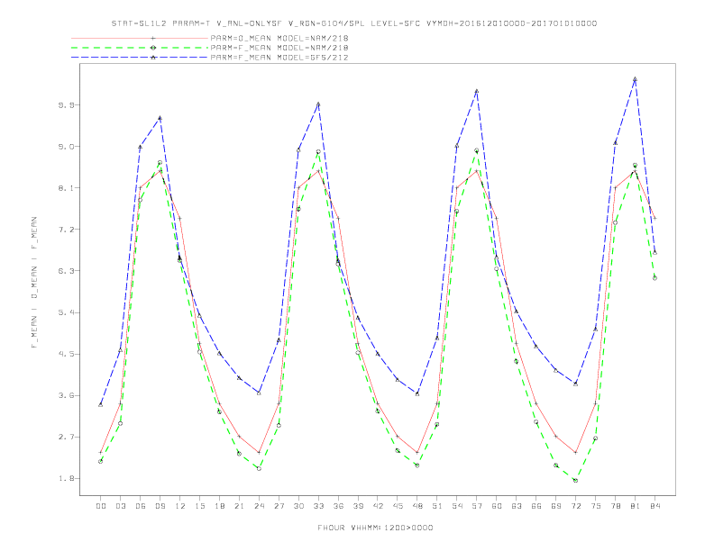Click the x-axis tick label 57
The height and width of the screenshot is (551, 714).
click(477, 506)
